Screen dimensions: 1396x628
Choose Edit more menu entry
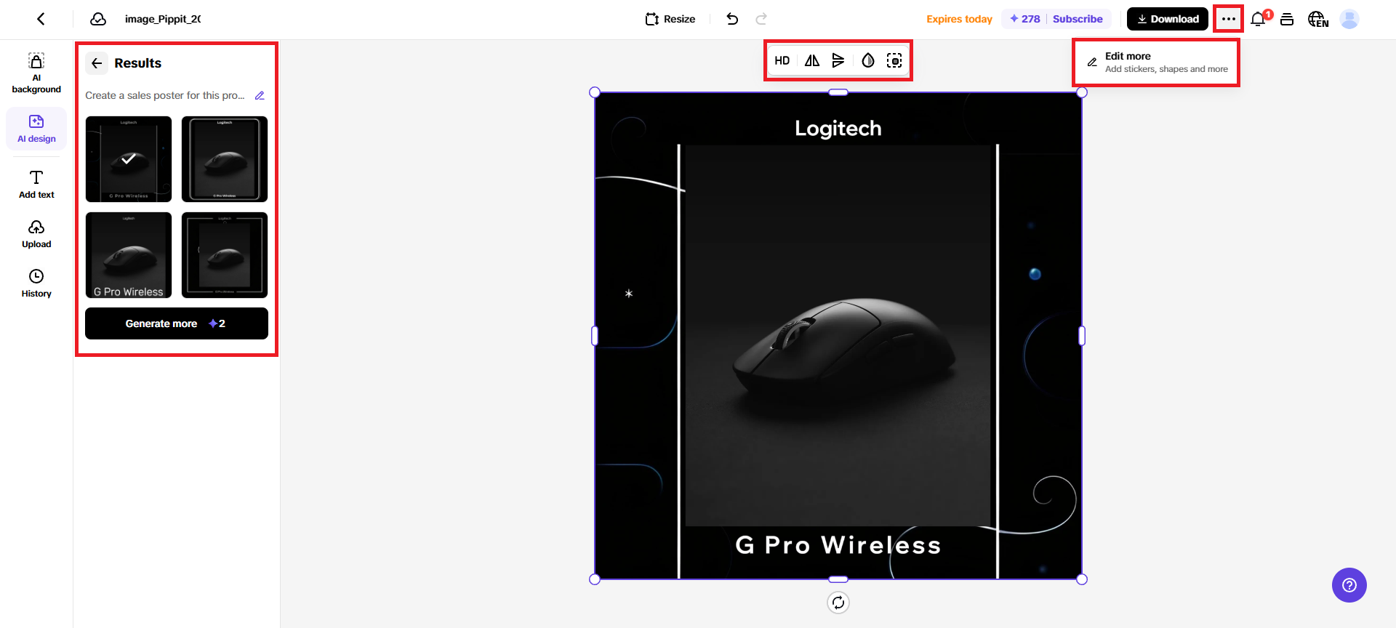coord(1156,63)
